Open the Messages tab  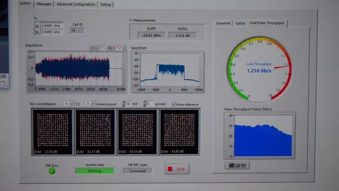click(44, 4)
